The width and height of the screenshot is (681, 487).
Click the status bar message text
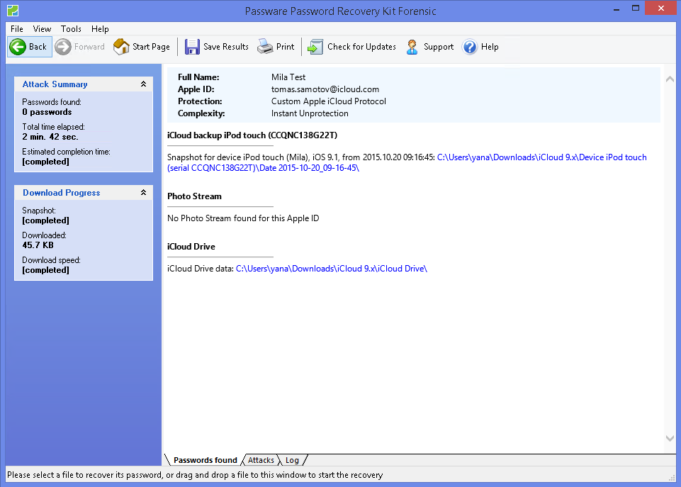coord(195,475)
